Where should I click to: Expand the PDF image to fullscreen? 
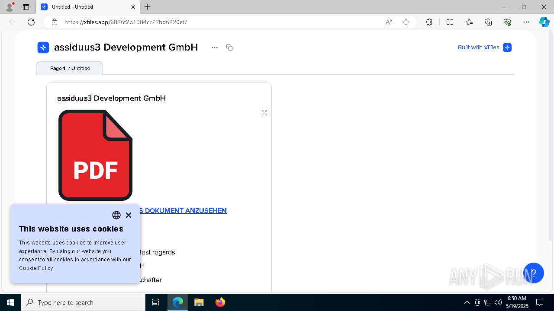(264, 113)
